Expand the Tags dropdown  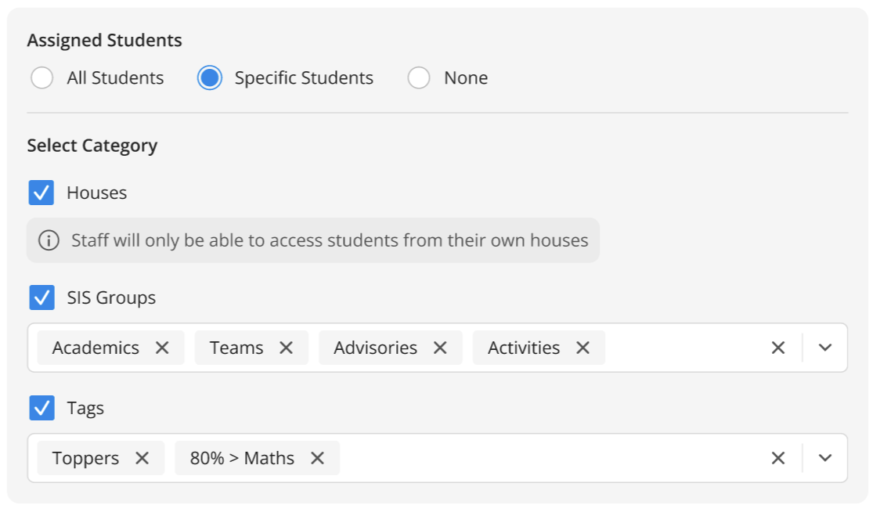coord(825,457)
